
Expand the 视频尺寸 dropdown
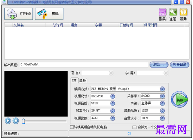pyautogui.click(x=113, y=96)
